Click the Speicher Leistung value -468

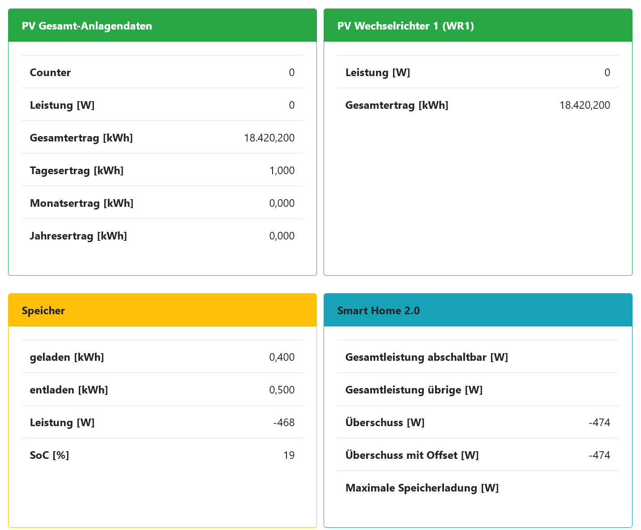tap(284, 423)
